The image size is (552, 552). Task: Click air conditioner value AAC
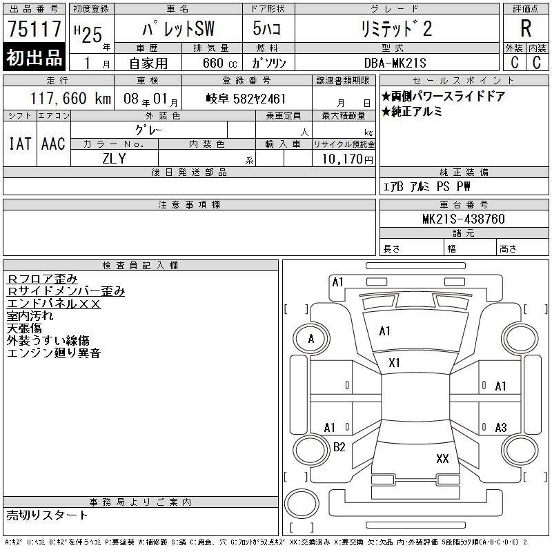53,144
